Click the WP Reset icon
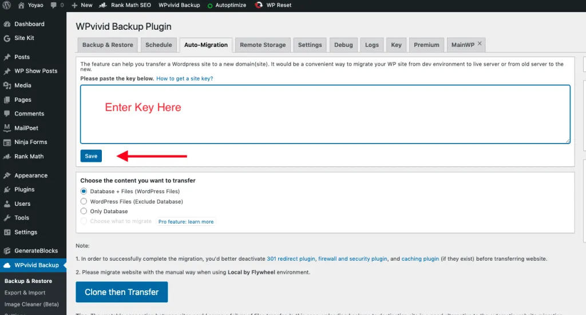The width and height of the screenshot is (586, 315). click(x=258, y=5)
